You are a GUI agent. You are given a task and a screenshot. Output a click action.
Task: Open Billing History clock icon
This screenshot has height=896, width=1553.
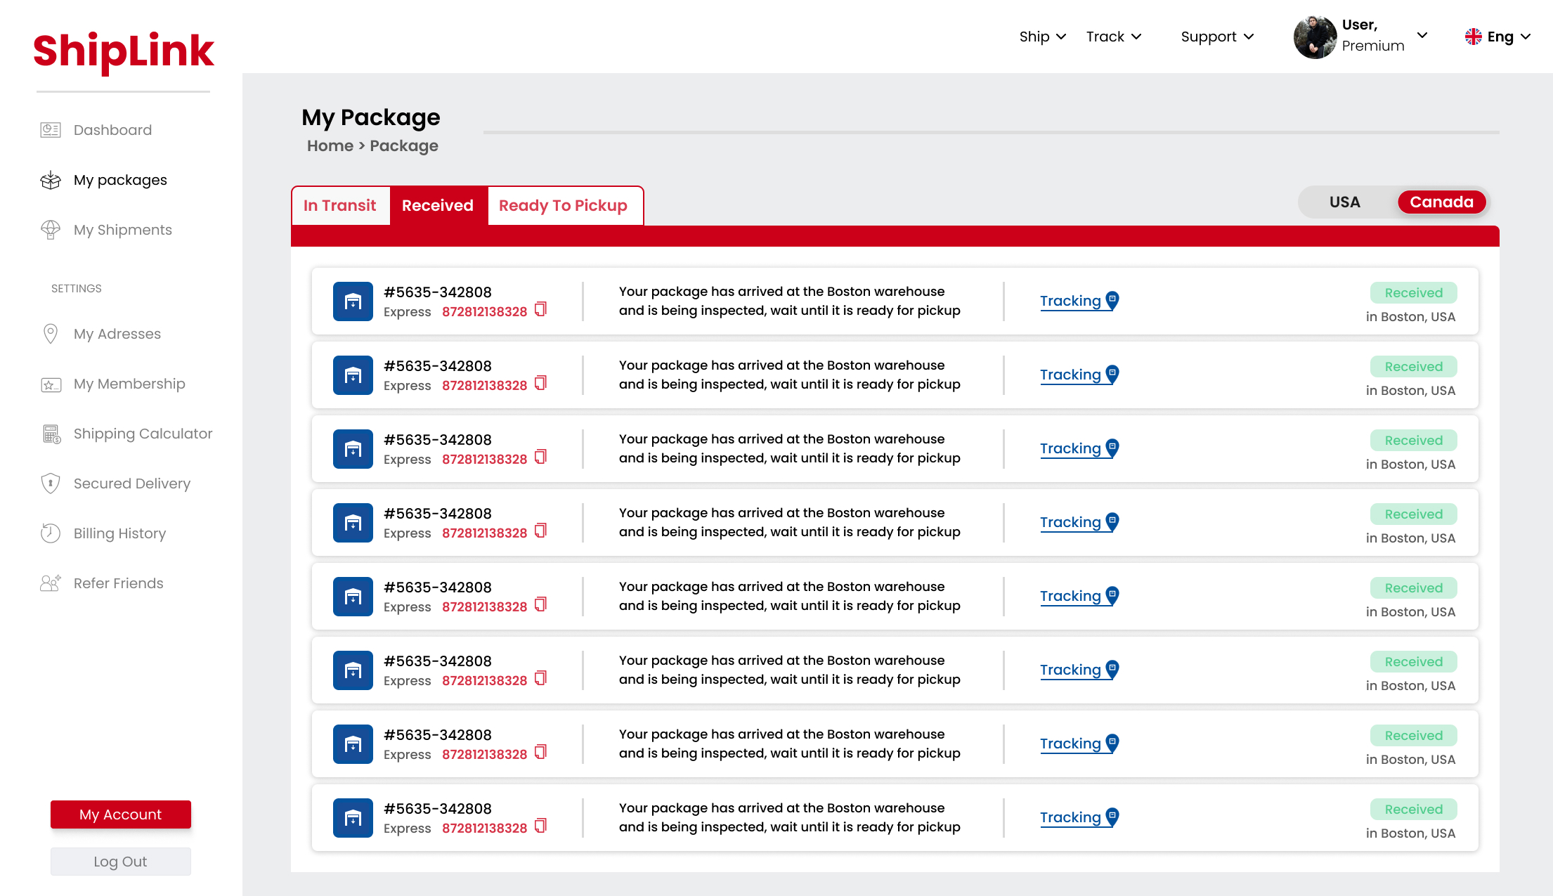tap(51, 533)
